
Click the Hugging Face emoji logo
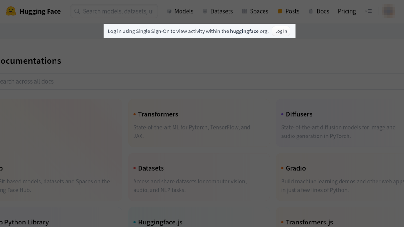[x=11, y=11]
